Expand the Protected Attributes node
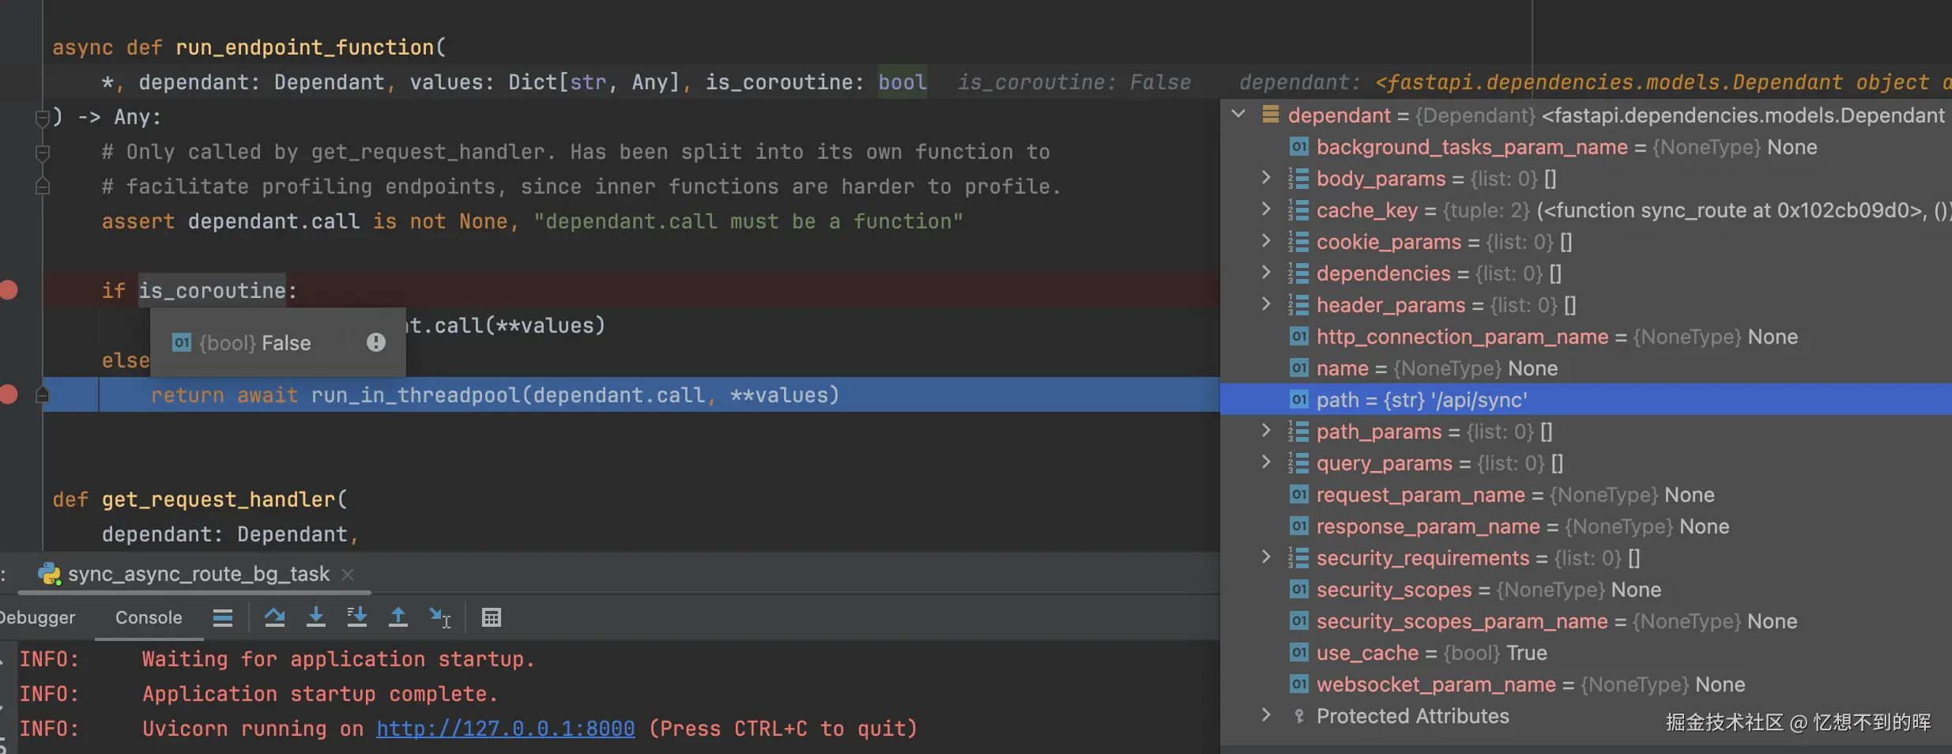The image size is (1952, 754). (1266, 715)
